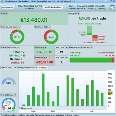The width and height of the screenshot is (116, 116).
Task: Select the ProBacktest title tab
Action: coord(24,1)
